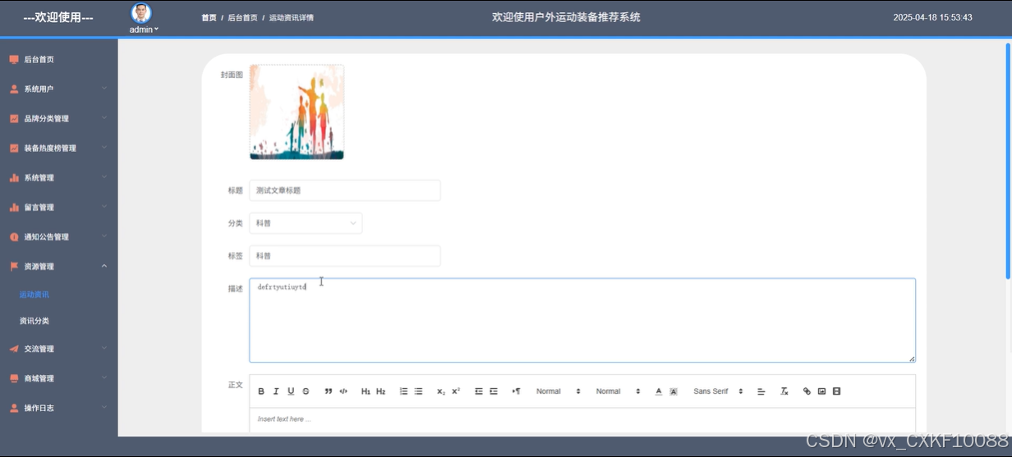The width and height of the screenshot is (1012, 457).
Task: Expand the 操作日志 sidebar menu
Action: (x=59, y=408)
